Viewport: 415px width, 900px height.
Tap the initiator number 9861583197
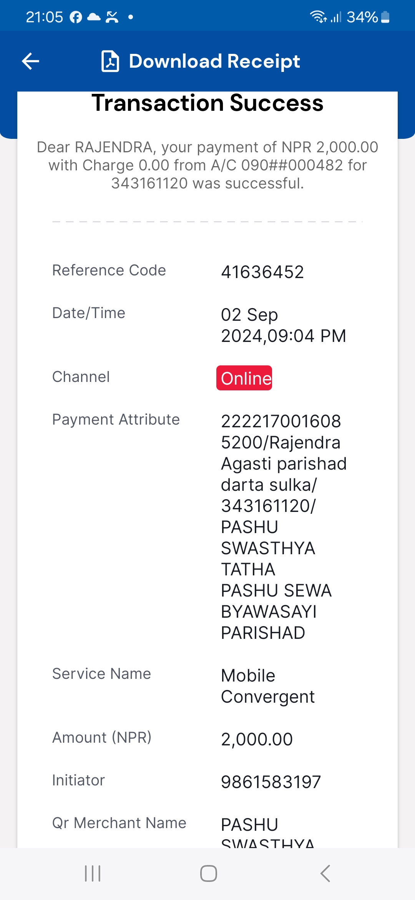click(271, 782)
